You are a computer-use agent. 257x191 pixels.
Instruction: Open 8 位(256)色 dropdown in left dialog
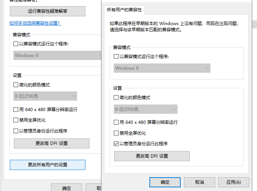pos(45,96)
